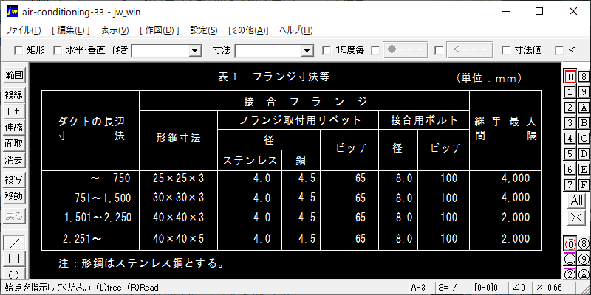Toggle the < checkbox at toolbar end
This screenshot has height=295, width=591.
click(x=559, y=50)
